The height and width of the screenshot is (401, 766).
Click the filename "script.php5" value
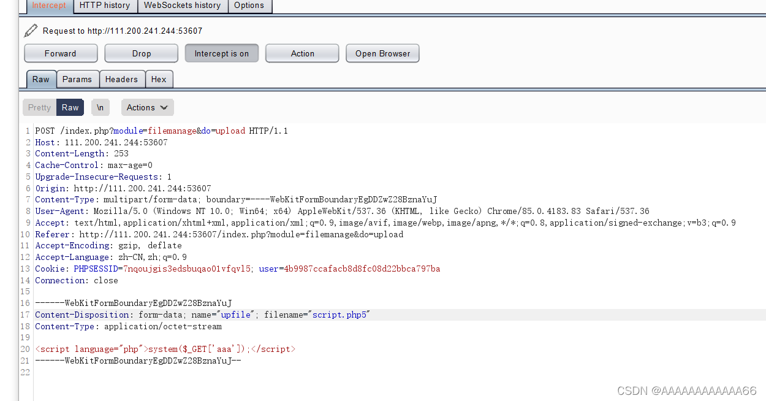click(341, 315)
